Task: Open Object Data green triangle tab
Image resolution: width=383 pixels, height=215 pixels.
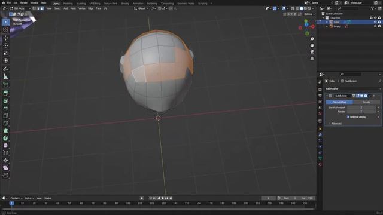Action: click(320, 158)
